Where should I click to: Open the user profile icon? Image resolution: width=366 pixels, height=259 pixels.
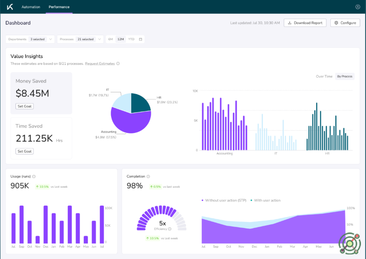pos(357,7)
